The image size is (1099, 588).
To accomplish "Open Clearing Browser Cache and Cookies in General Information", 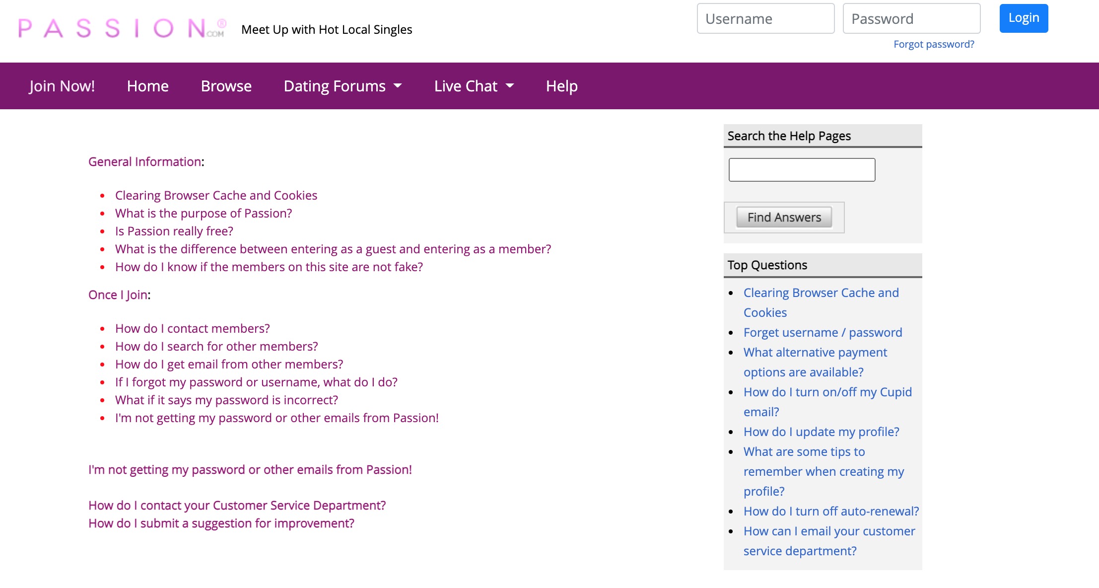I will pyautogui.click(x=216, y=195).
